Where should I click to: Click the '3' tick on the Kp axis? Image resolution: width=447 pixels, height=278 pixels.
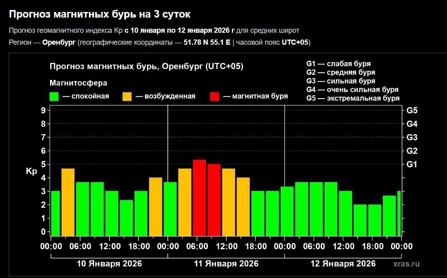(x=43, y=191)
